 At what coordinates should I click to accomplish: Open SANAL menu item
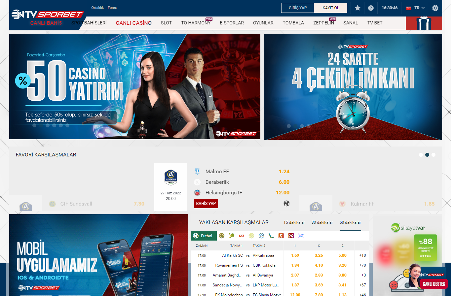351,23
